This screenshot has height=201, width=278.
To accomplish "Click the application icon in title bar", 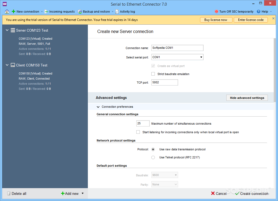I will (x=5, y=4).
